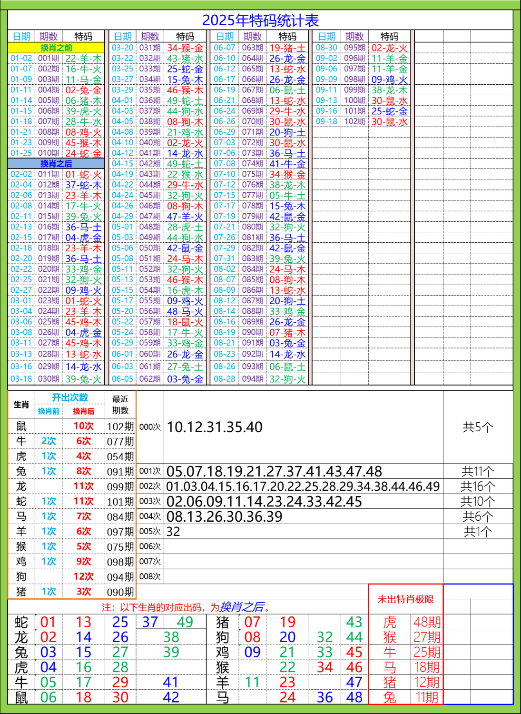Viewport: 521px width, 714px height.
Task: Click the 2025年特码统计表 title
Action: point(260,20)
